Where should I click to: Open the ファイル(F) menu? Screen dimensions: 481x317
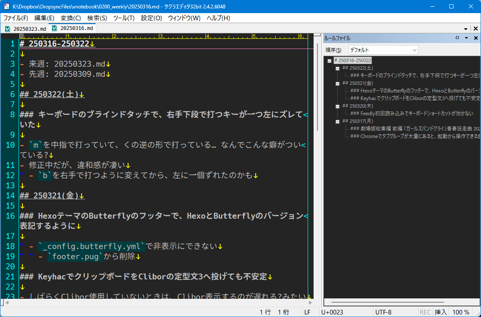point(16,18)
